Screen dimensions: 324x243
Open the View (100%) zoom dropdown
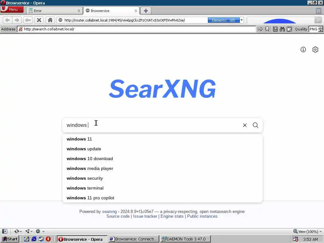(x=308, y=231)
